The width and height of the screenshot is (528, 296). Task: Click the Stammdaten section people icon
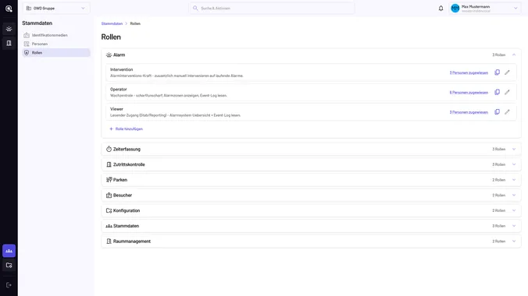(x=109, y=226)
